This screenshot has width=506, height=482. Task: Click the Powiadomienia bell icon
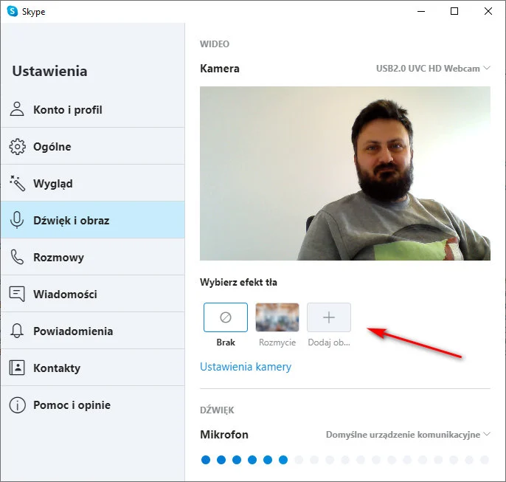click(17, 331)
